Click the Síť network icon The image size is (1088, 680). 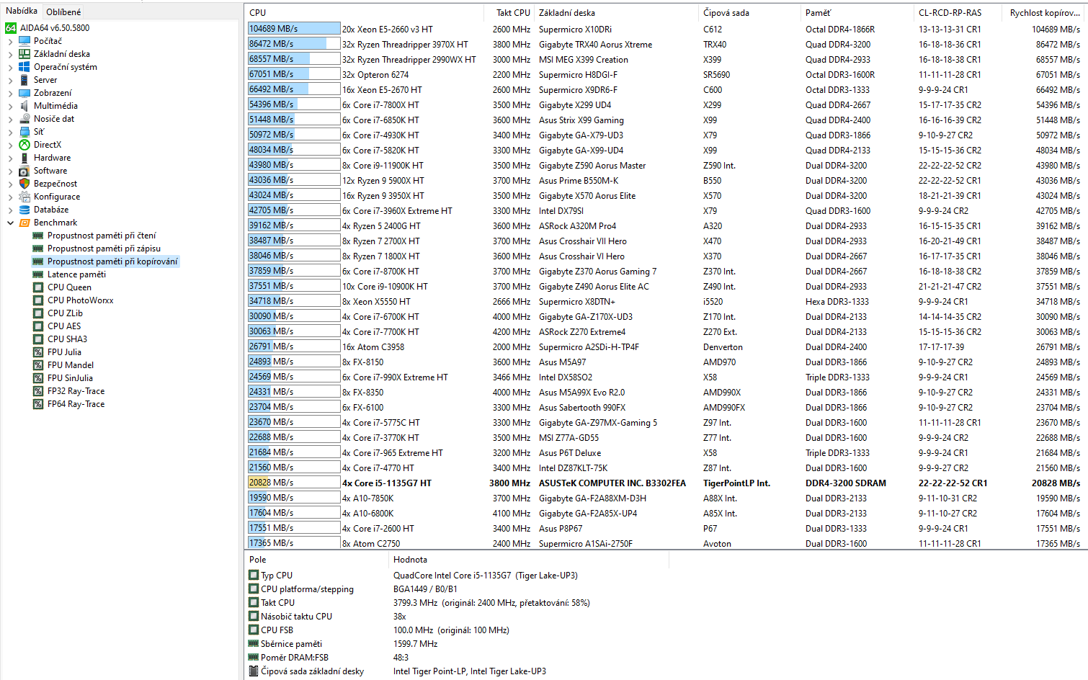click(x=24, y=132)
